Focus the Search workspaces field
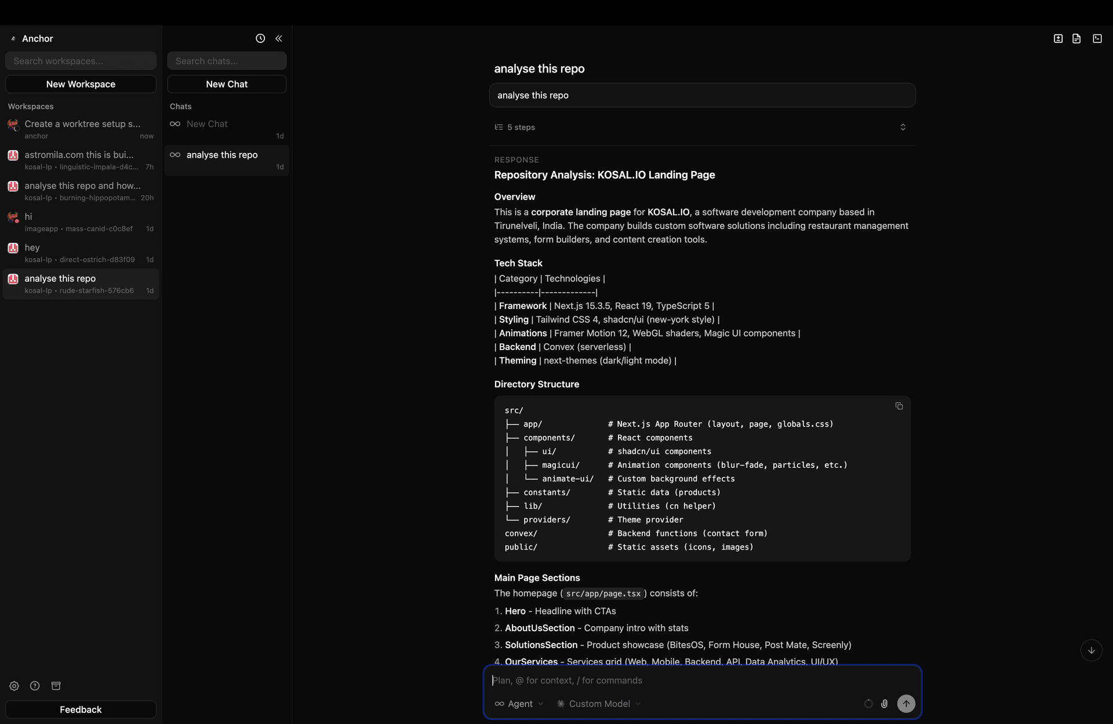1113x724 pixels. coord(81,61)
